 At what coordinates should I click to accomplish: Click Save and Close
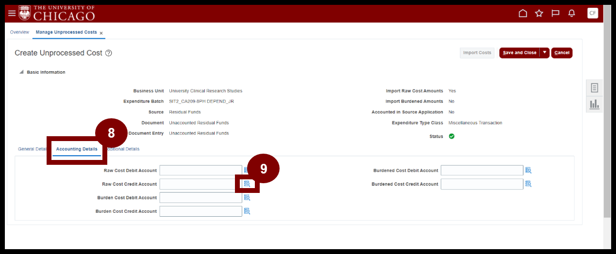pos(519,52)
